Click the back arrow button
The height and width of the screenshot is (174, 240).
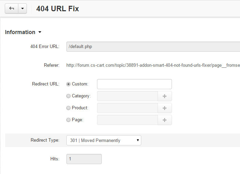pyautogui.click(x=12, y=9)
